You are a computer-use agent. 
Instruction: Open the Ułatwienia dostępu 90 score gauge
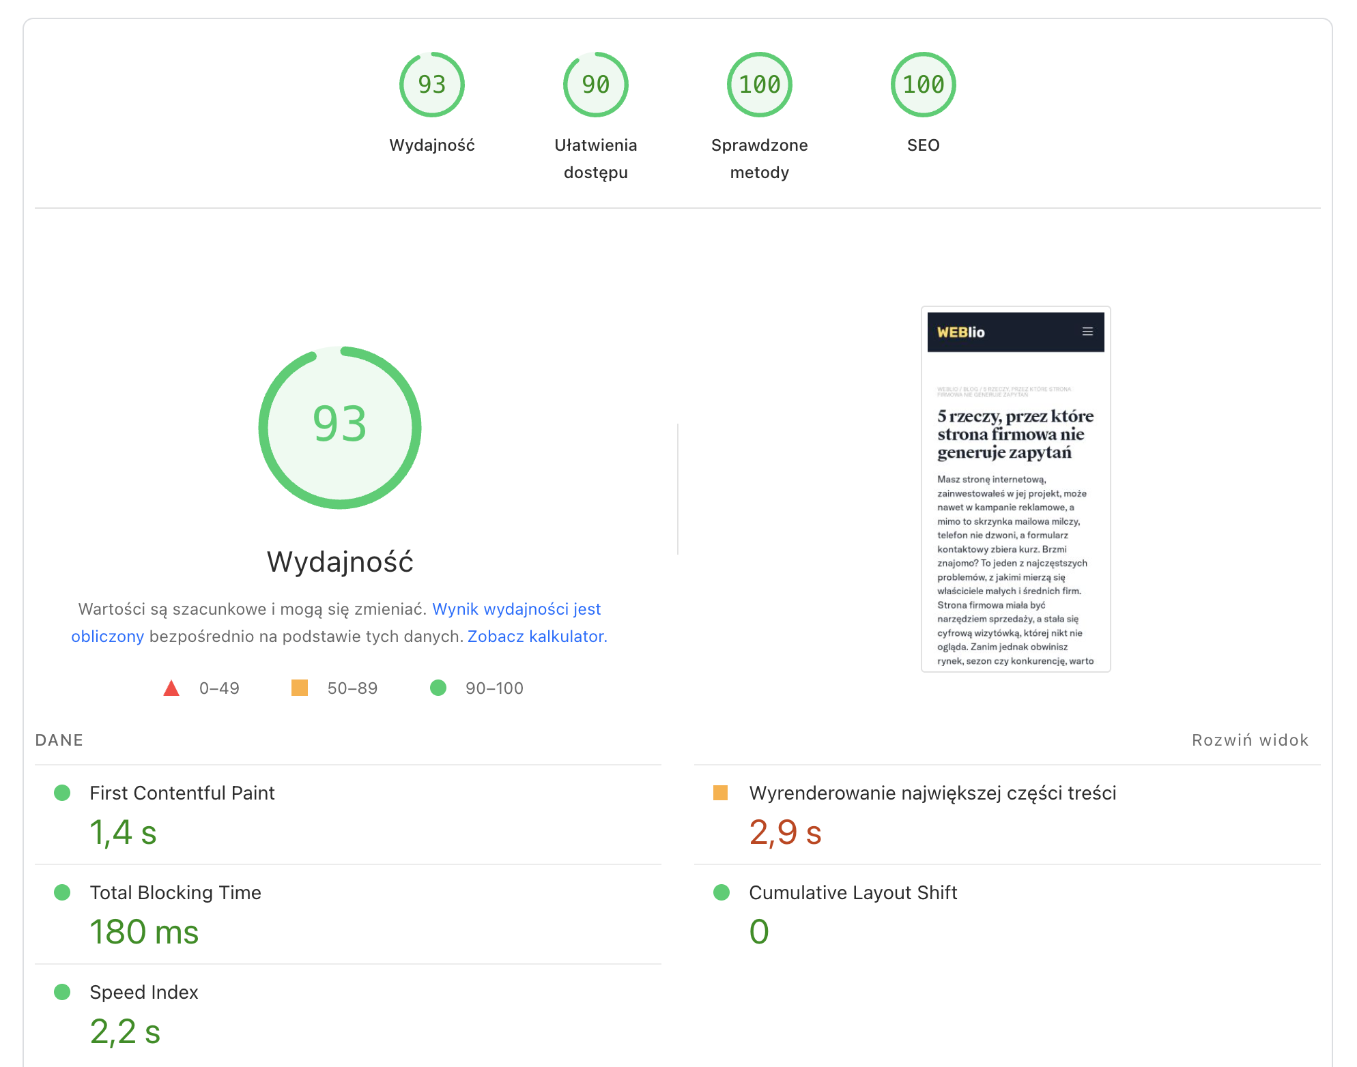(595, 85)
